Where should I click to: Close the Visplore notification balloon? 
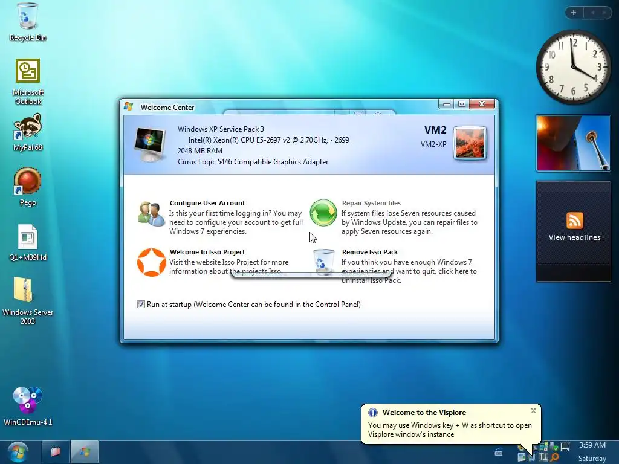[533, 411]
